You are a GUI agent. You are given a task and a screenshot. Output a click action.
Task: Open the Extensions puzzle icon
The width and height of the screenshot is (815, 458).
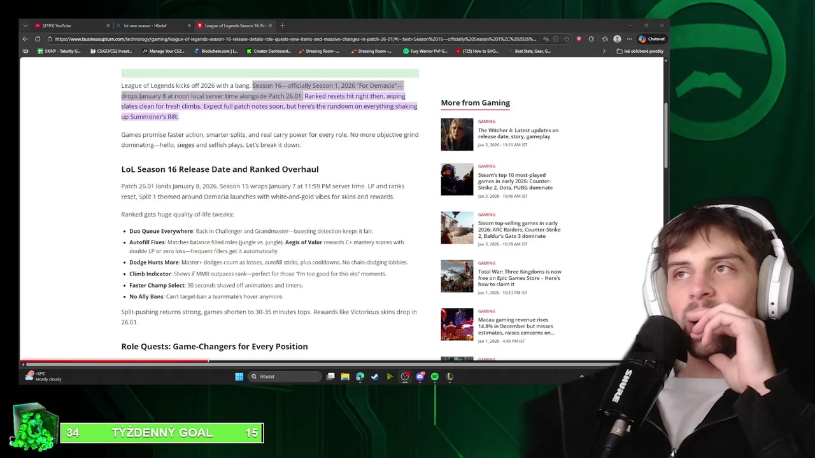pos(592,39)
